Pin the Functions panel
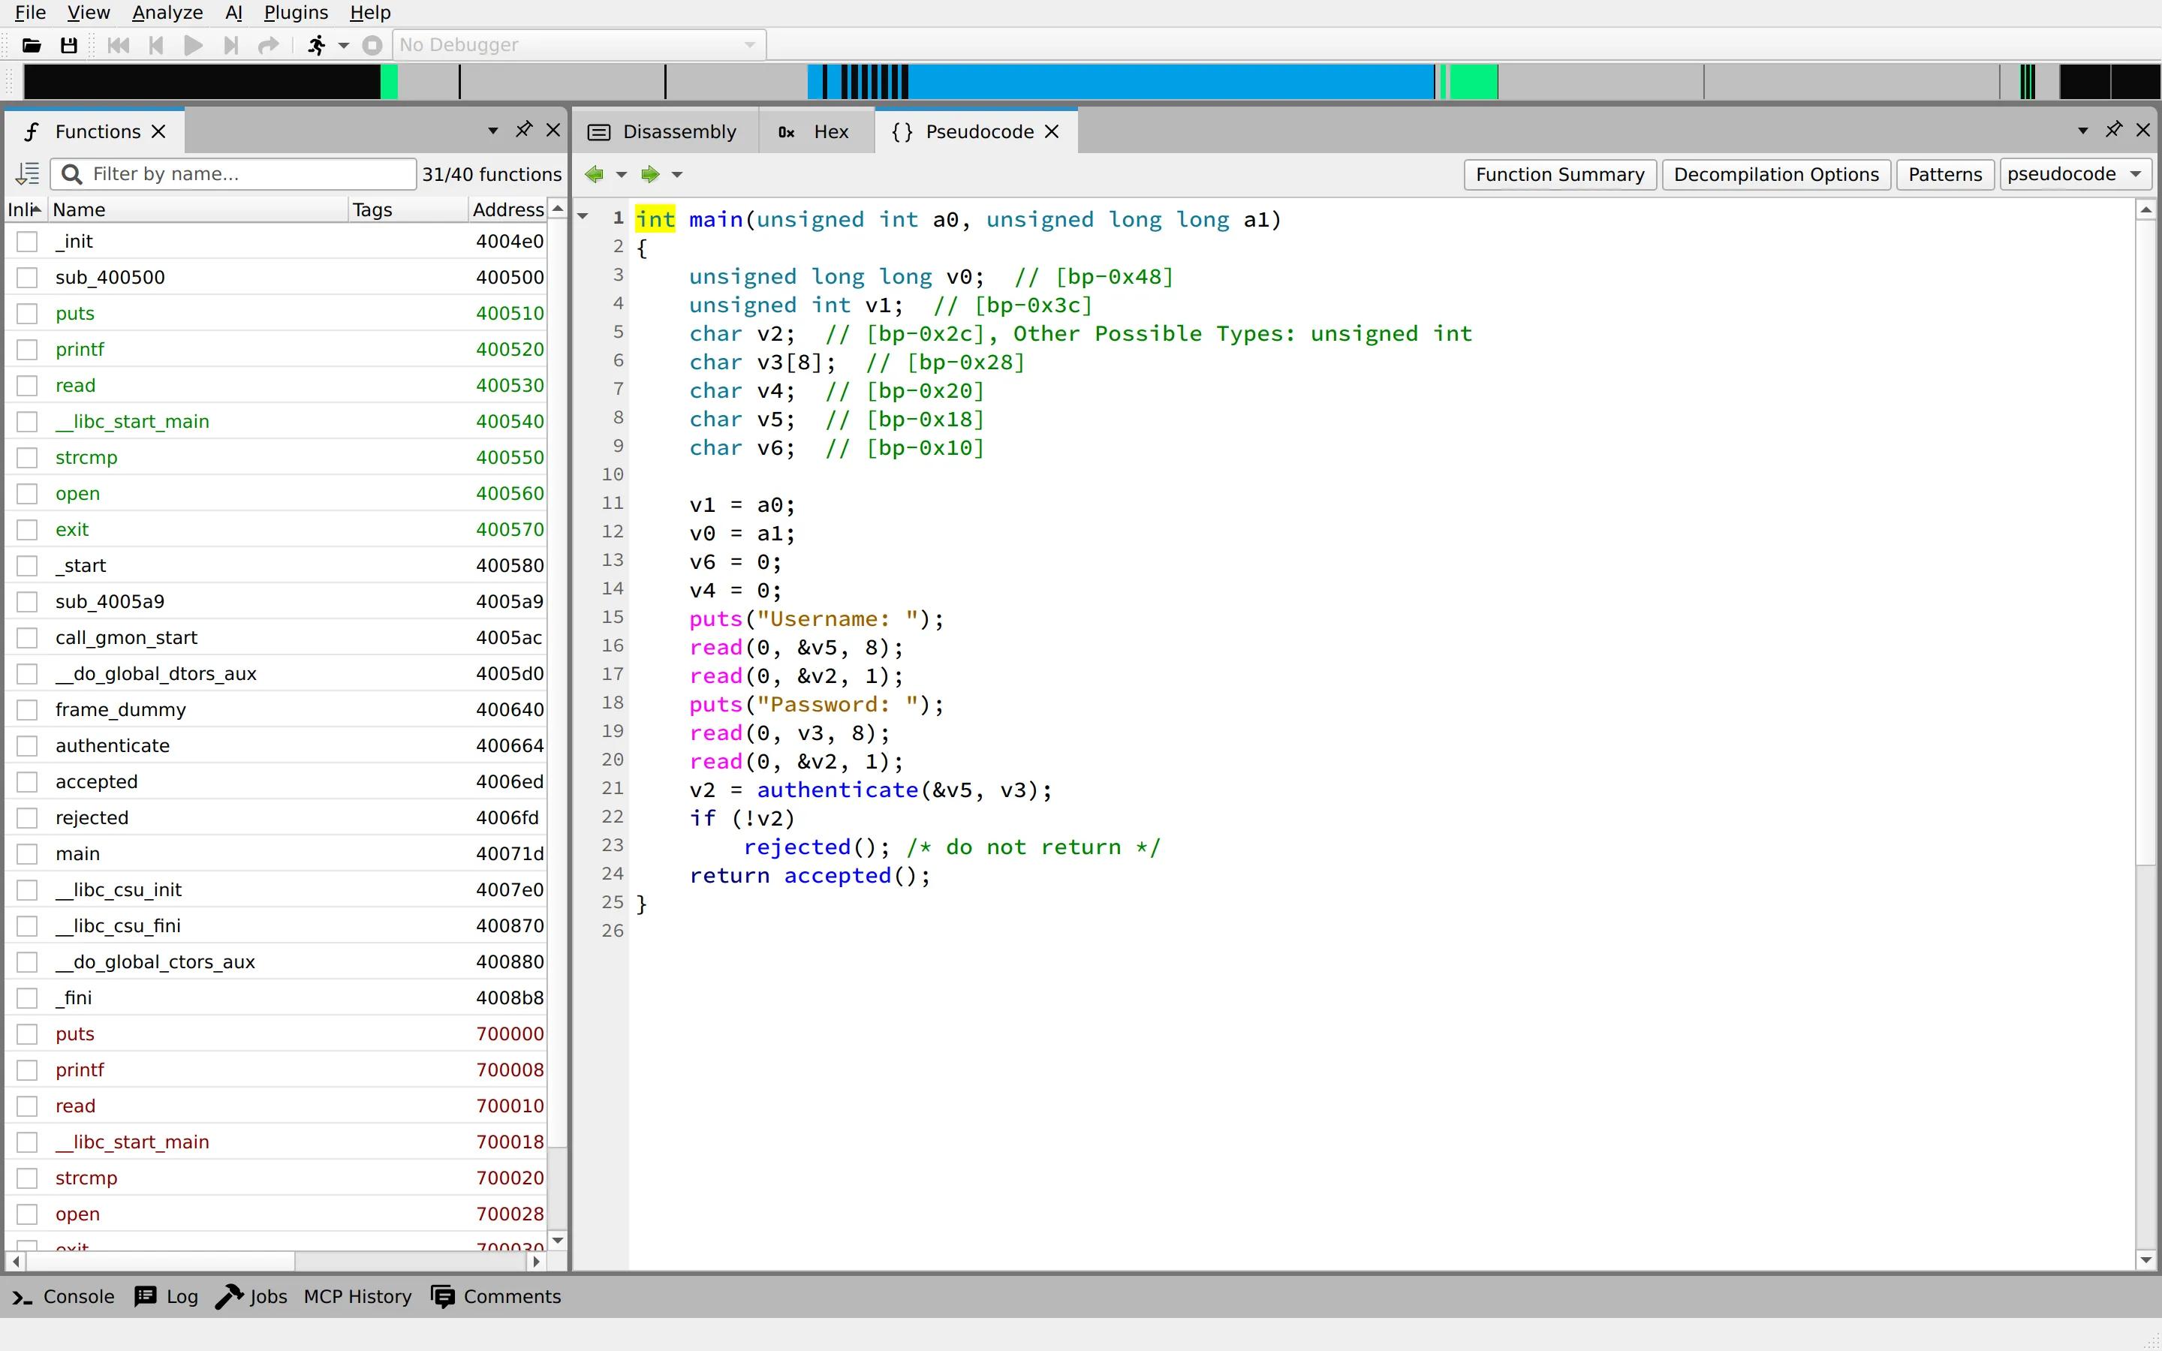This screenshot has width=2162, height=1351. [523, 130]
